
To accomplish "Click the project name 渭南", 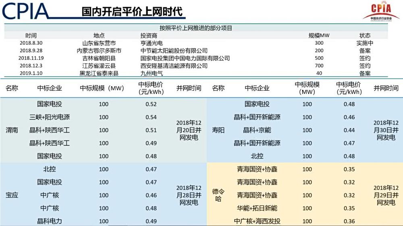I will (x=12, y=130).
